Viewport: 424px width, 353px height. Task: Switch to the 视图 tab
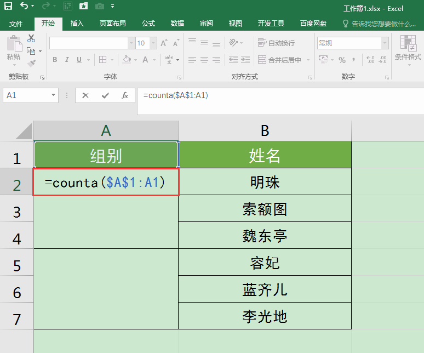pos(235,24)
